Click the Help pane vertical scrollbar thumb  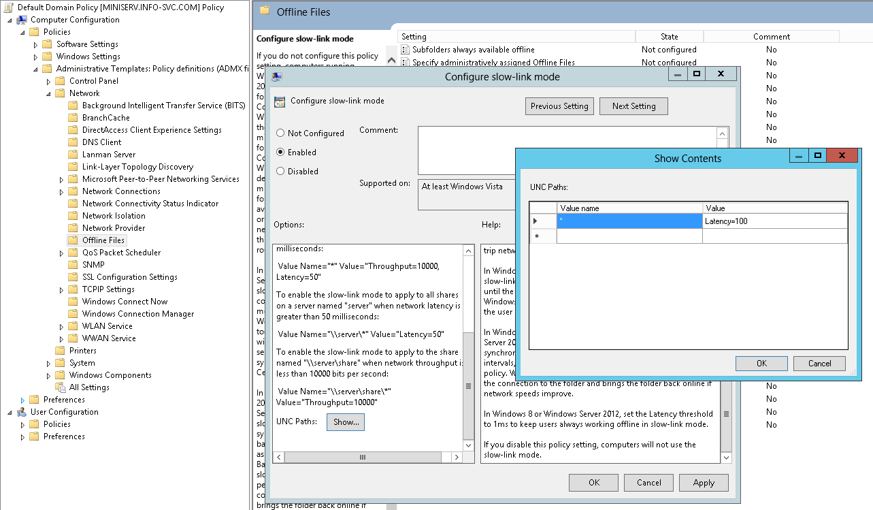727,414
